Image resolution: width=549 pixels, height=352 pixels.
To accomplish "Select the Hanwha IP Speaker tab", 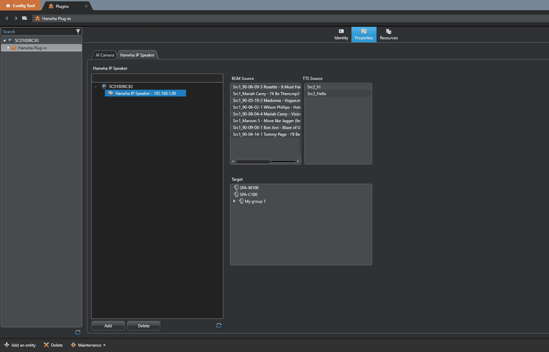I will tap(137, 55).
